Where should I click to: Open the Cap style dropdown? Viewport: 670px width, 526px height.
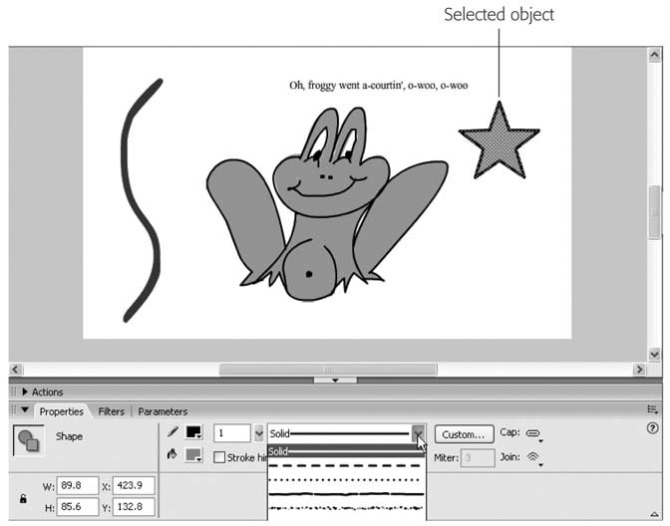pyautogui.click(x=533, y=434)
